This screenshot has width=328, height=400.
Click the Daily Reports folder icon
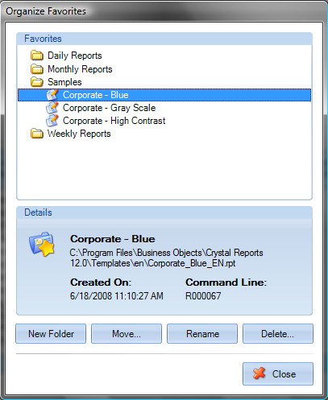click(x=37, y=56)
